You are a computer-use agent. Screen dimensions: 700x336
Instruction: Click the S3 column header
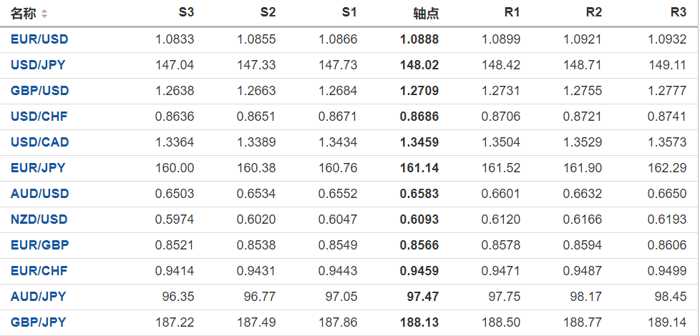(186, 13)
